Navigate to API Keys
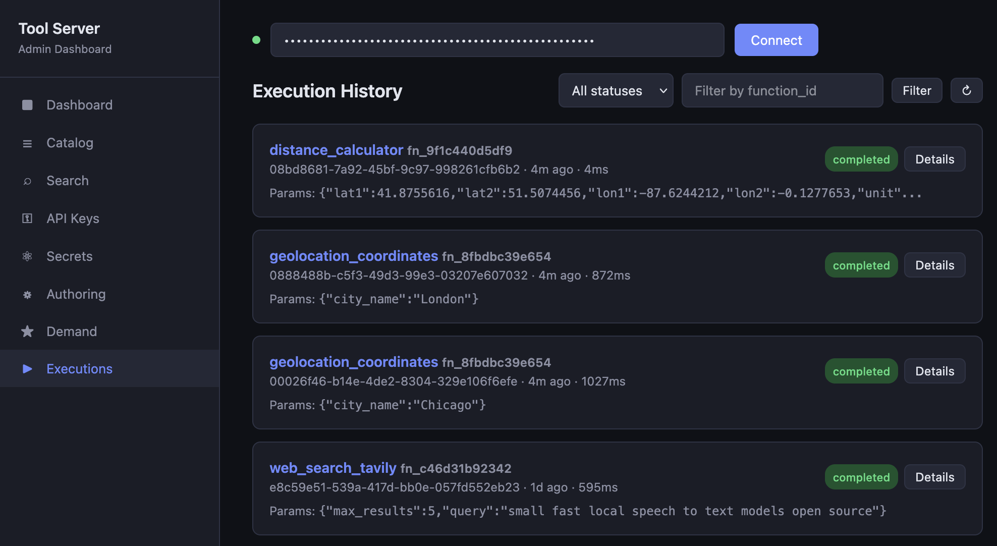This screenshot has width=997, height=546. (109, 219)
